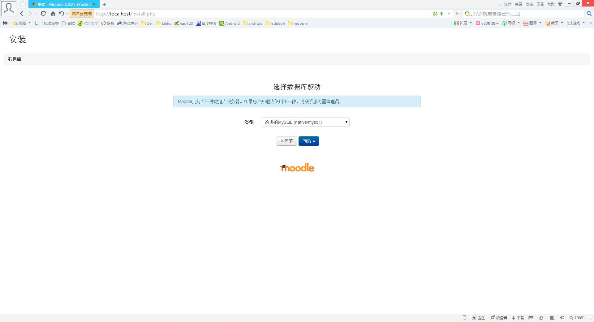The width and height of the screenshot is (594, 322).
Task: Click the browser forward arrow
Action: click(x=30, y=14)
